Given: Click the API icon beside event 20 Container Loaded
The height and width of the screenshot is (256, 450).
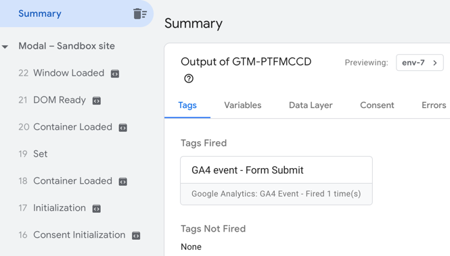Looking at the screenshot, I should tap(123, 128).
